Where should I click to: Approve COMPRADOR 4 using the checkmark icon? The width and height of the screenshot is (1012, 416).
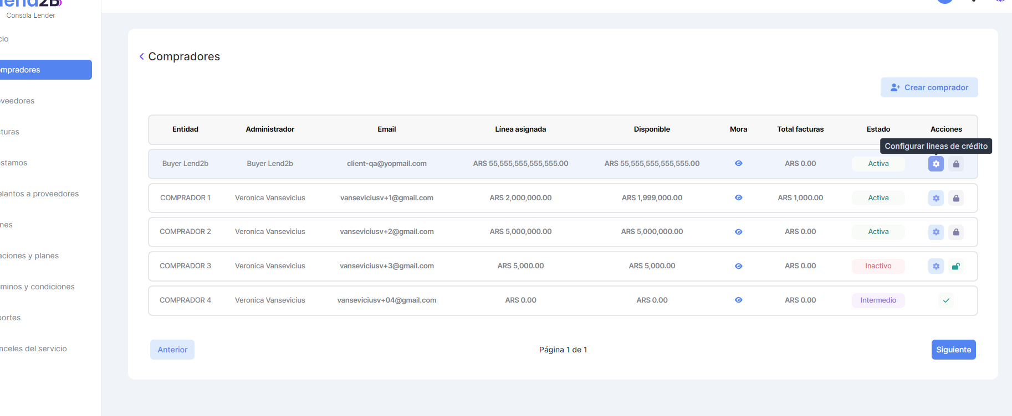click(x=946, y=300)
